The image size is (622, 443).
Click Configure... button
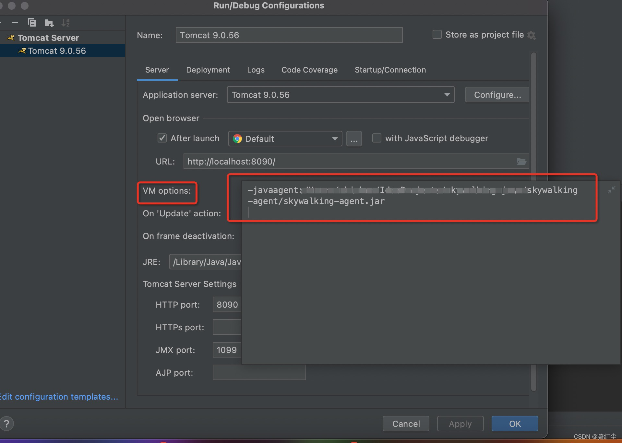[497, 95]
